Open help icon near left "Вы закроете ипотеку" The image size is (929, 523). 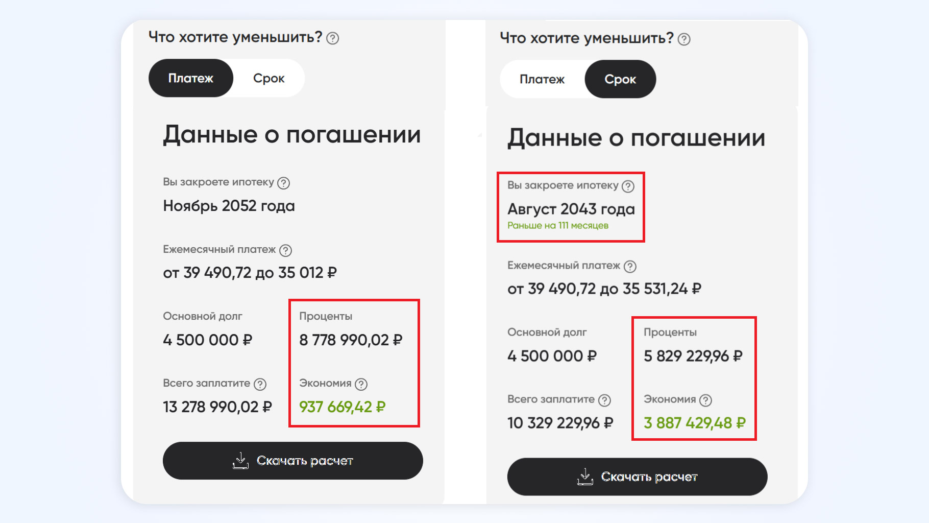[x=283, y=183]
